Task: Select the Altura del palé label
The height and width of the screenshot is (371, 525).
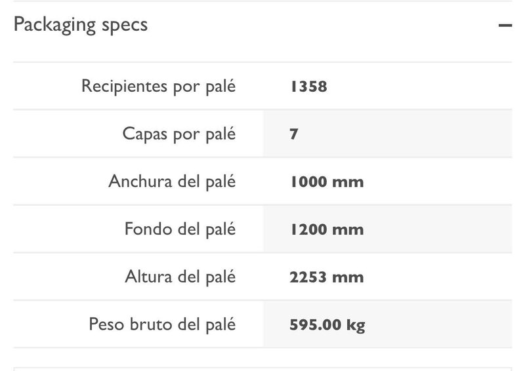Action: [180, 277]
